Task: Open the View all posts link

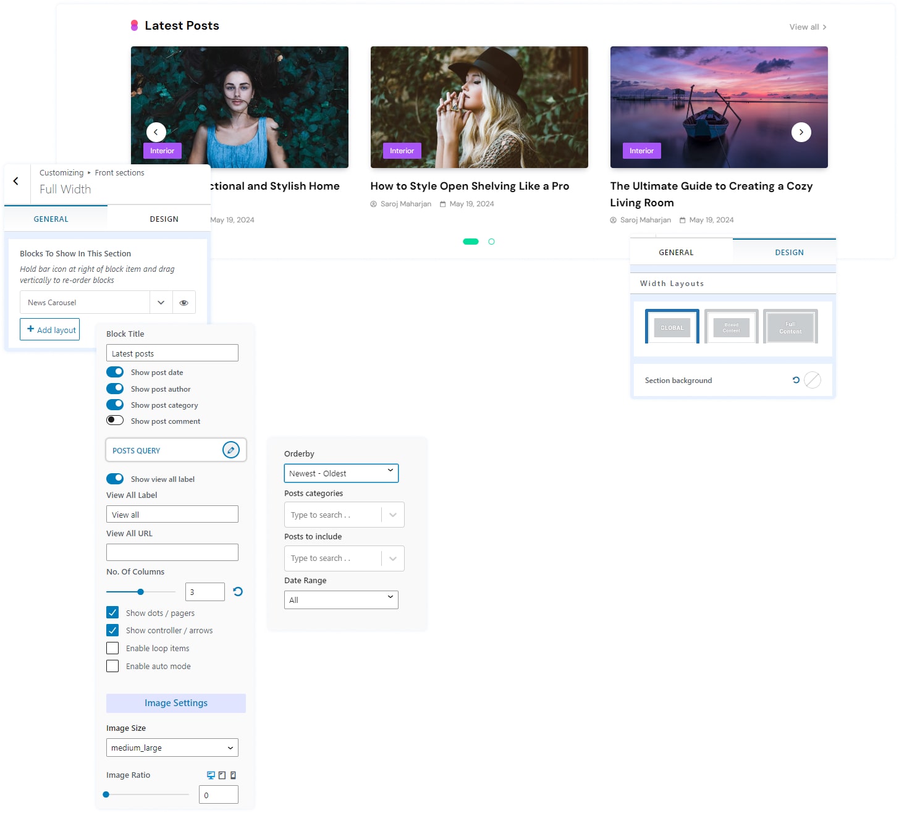Action: (x=807, y=27)
